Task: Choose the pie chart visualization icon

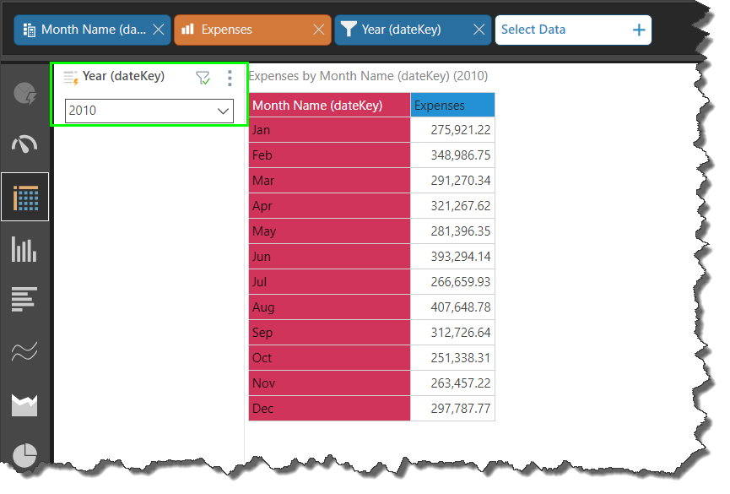Action: tap(24, 456)
